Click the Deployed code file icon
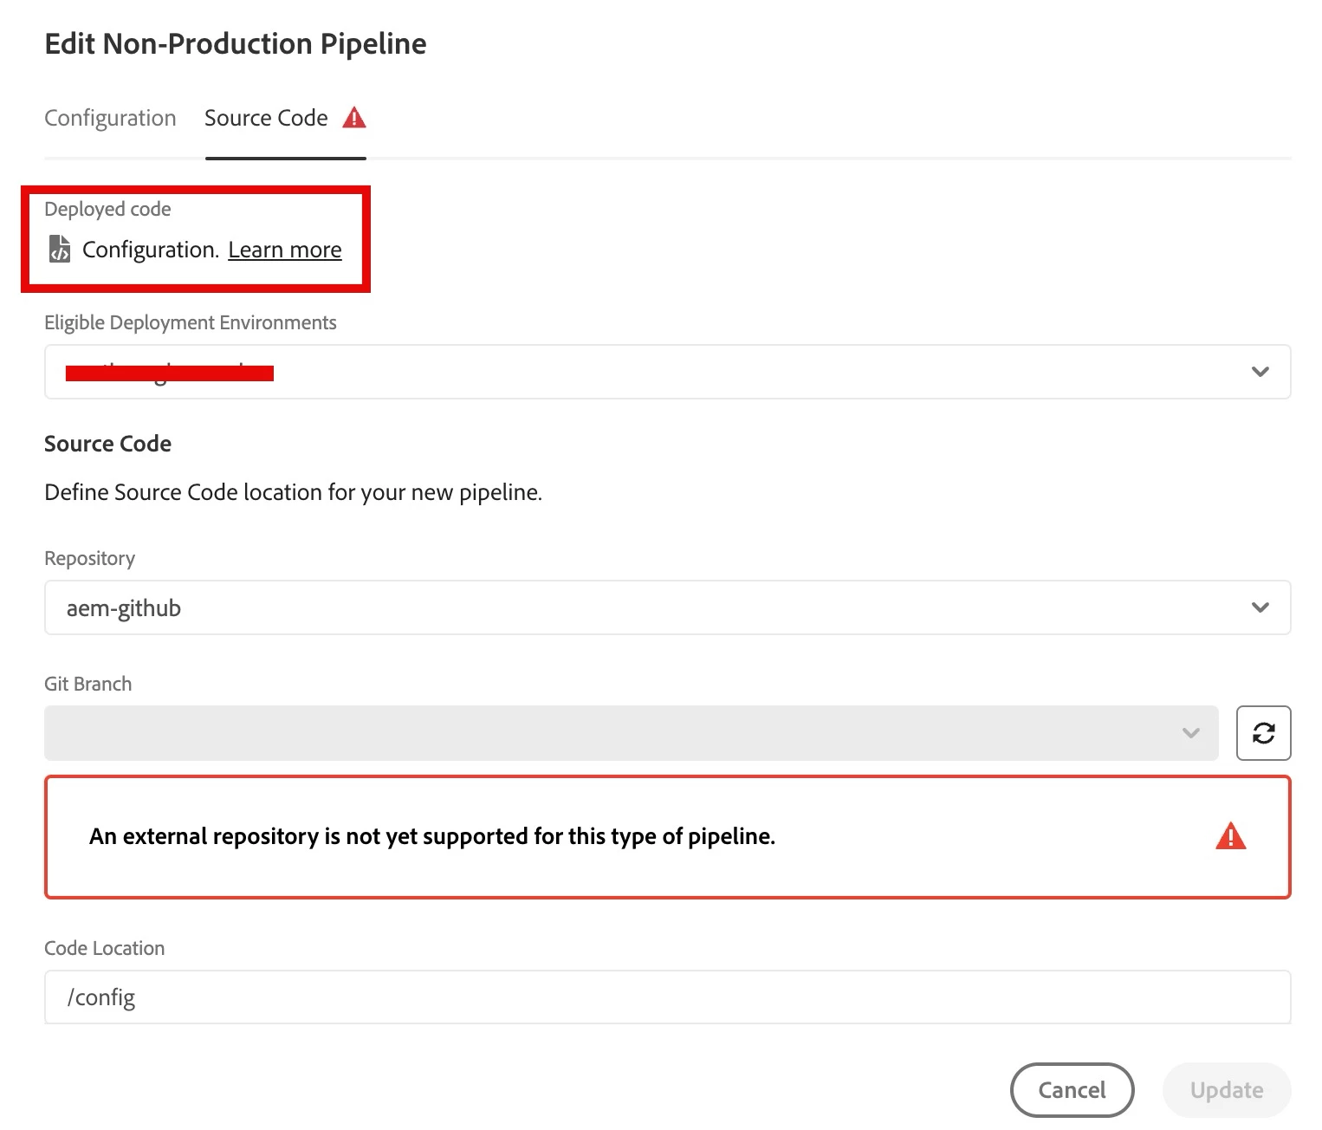 60,250
